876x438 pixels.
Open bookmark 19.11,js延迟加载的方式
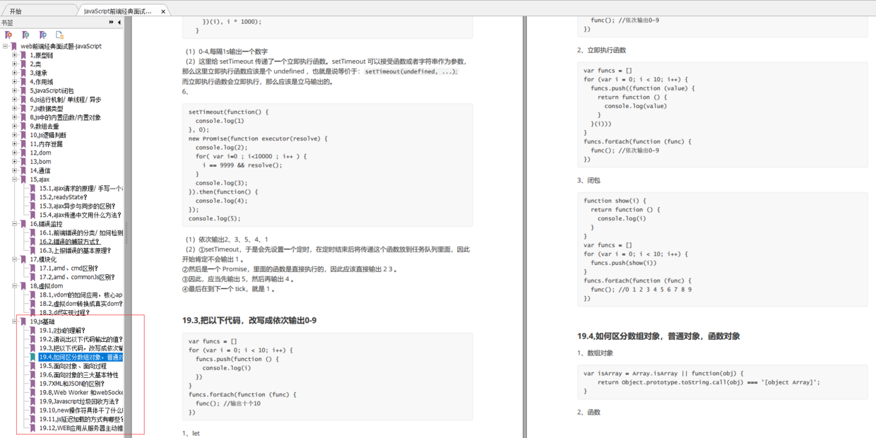[x=81, y=419]
